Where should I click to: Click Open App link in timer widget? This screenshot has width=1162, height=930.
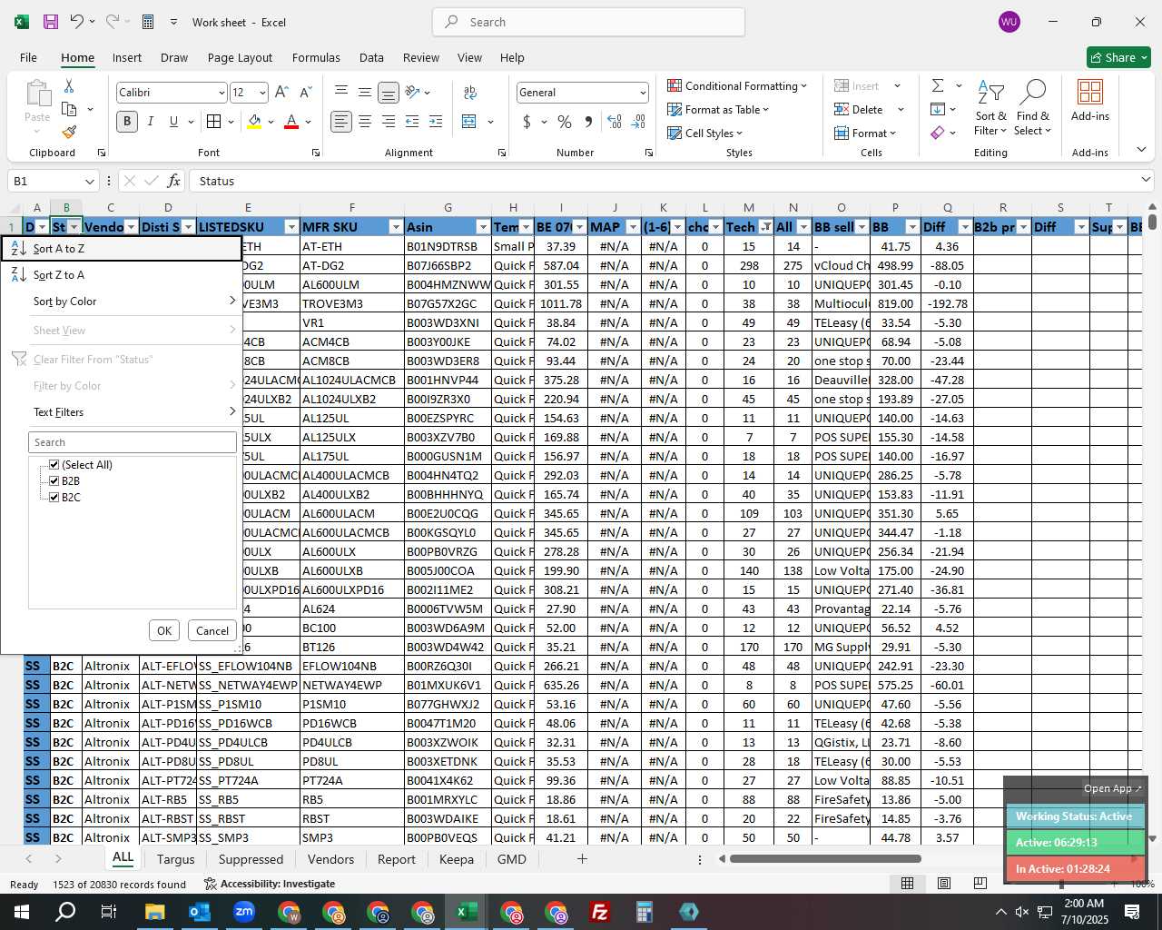tap(1112, 788)
